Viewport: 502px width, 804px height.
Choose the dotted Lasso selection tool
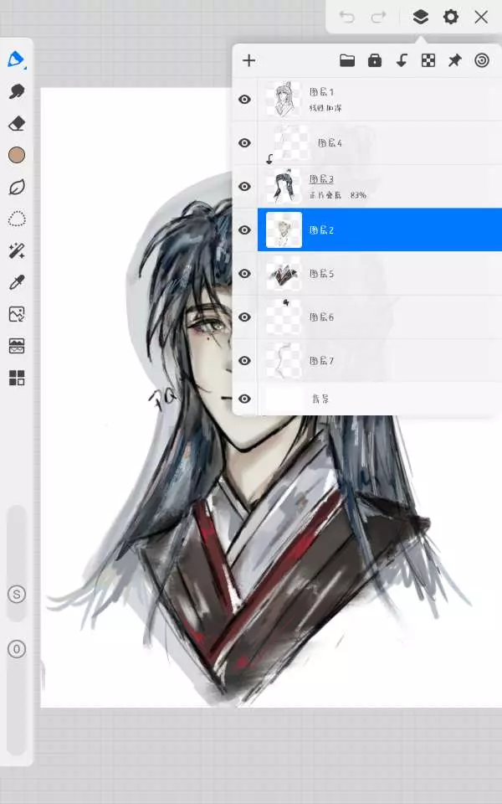(16, 219)
